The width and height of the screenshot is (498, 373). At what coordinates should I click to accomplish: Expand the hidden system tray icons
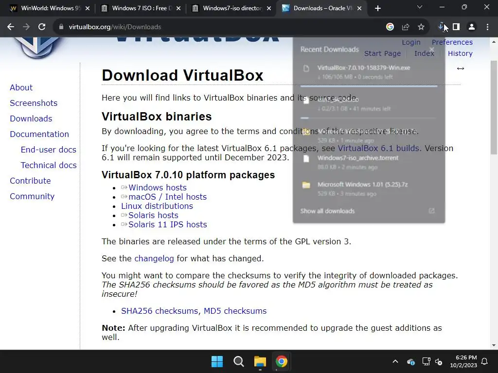(395, 361)
